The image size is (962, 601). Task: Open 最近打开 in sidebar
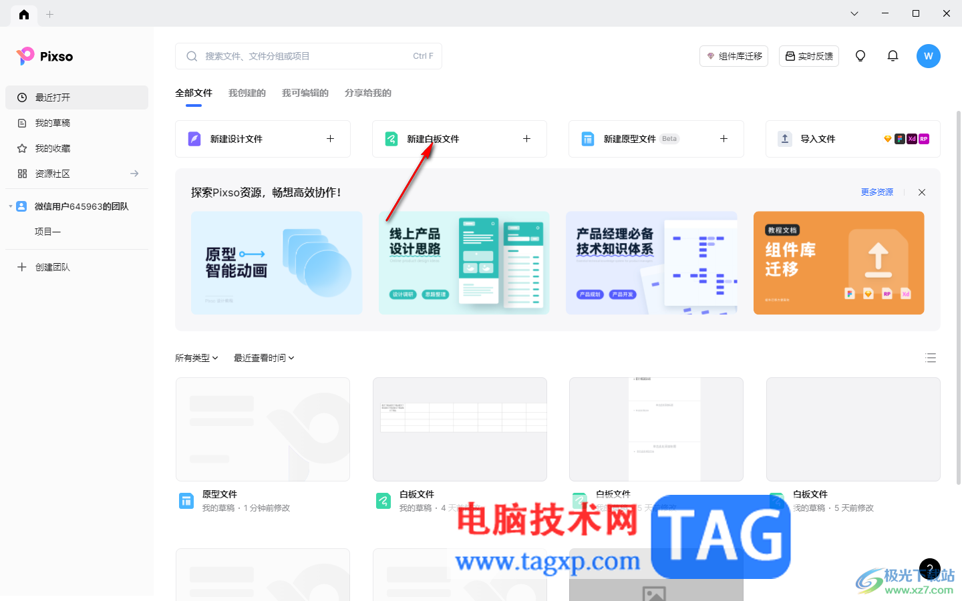click(x=77, y=97)
